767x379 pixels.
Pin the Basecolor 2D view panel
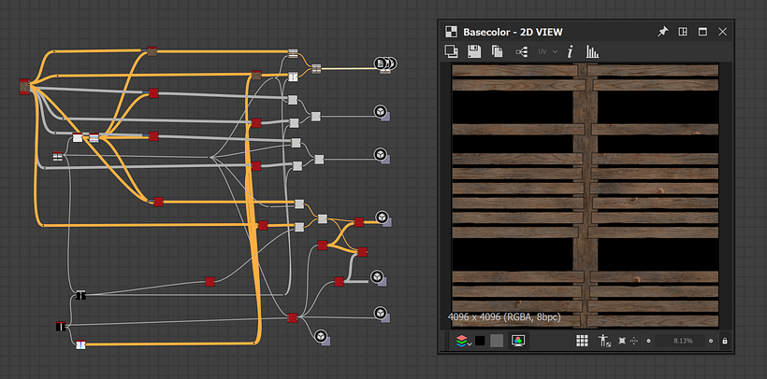pyautogui.click(x=662, y=31)
